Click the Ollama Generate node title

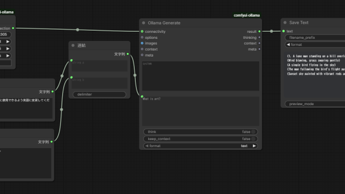(164, 23)
